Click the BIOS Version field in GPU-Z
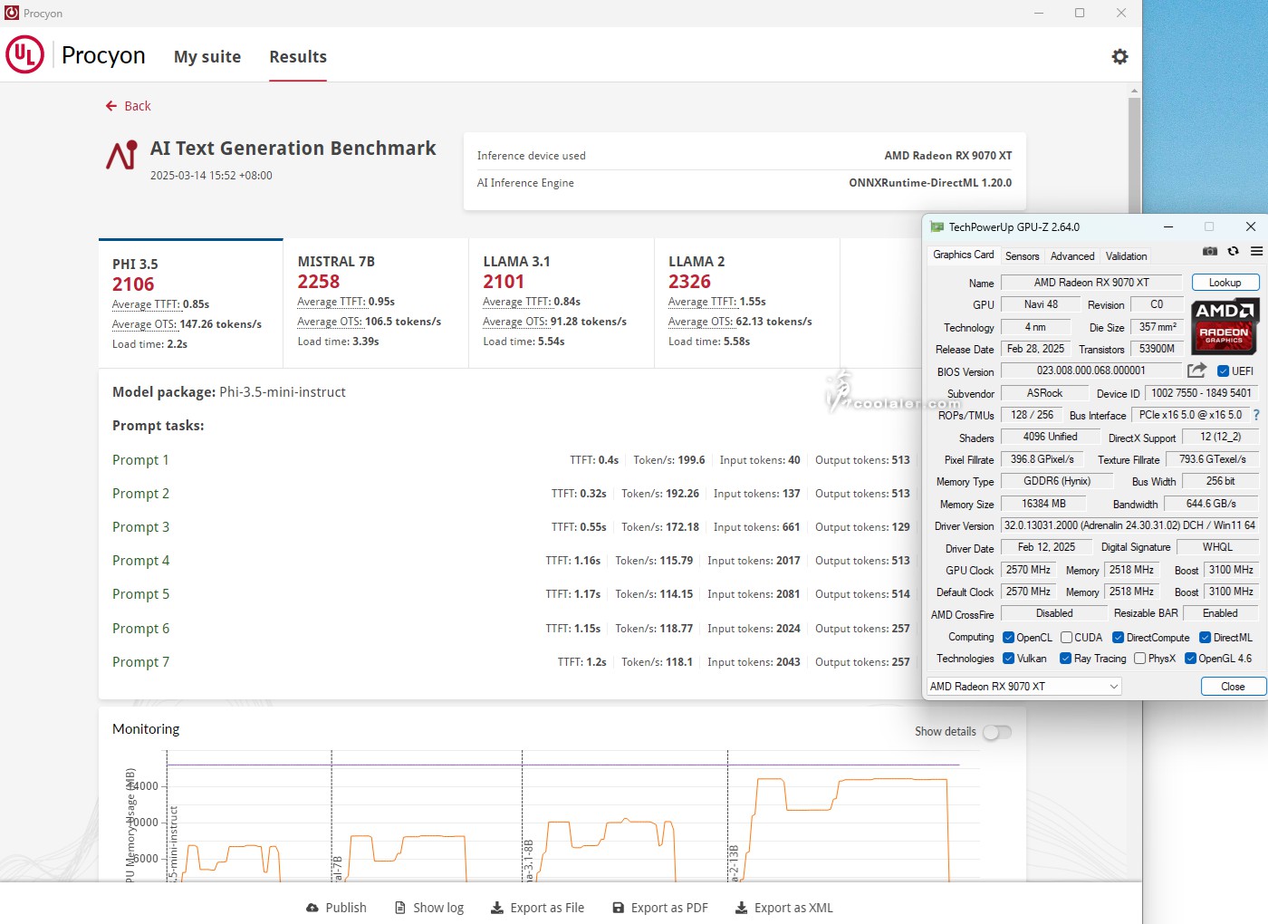The width and height of the screenshot is (1268, 924). [x=1091, y=371]
